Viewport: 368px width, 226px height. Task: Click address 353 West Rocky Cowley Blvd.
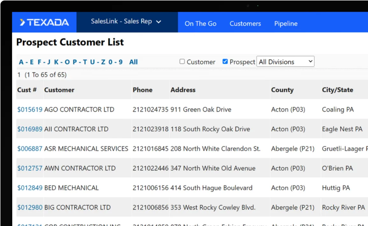tap(213, 207)
